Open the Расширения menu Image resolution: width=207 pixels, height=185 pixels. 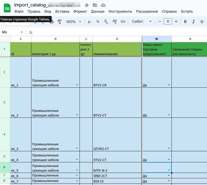click(147, 11)
